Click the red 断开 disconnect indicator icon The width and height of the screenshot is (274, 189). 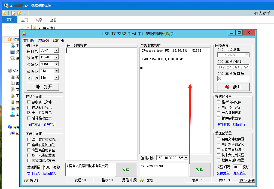227,87
